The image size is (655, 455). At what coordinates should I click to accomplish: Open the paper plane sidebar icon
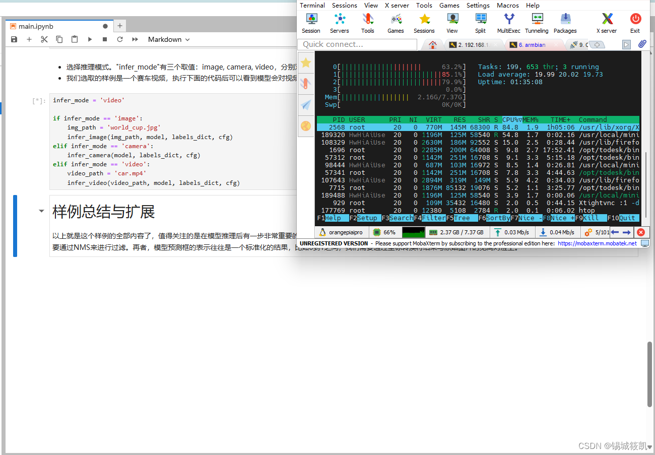point(306,104)
